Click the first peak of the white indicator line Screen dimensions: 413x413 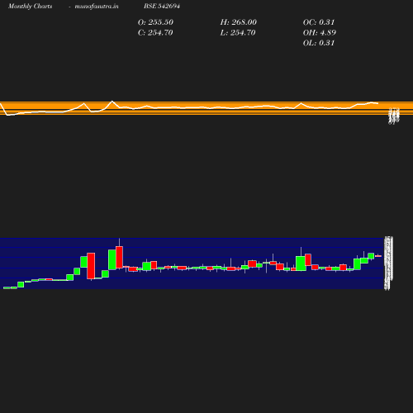pyautogui.click(x=84, y=104)
